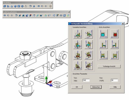Click Union icon in Solid bearbeiten toolbar

(x=5, y=16)
